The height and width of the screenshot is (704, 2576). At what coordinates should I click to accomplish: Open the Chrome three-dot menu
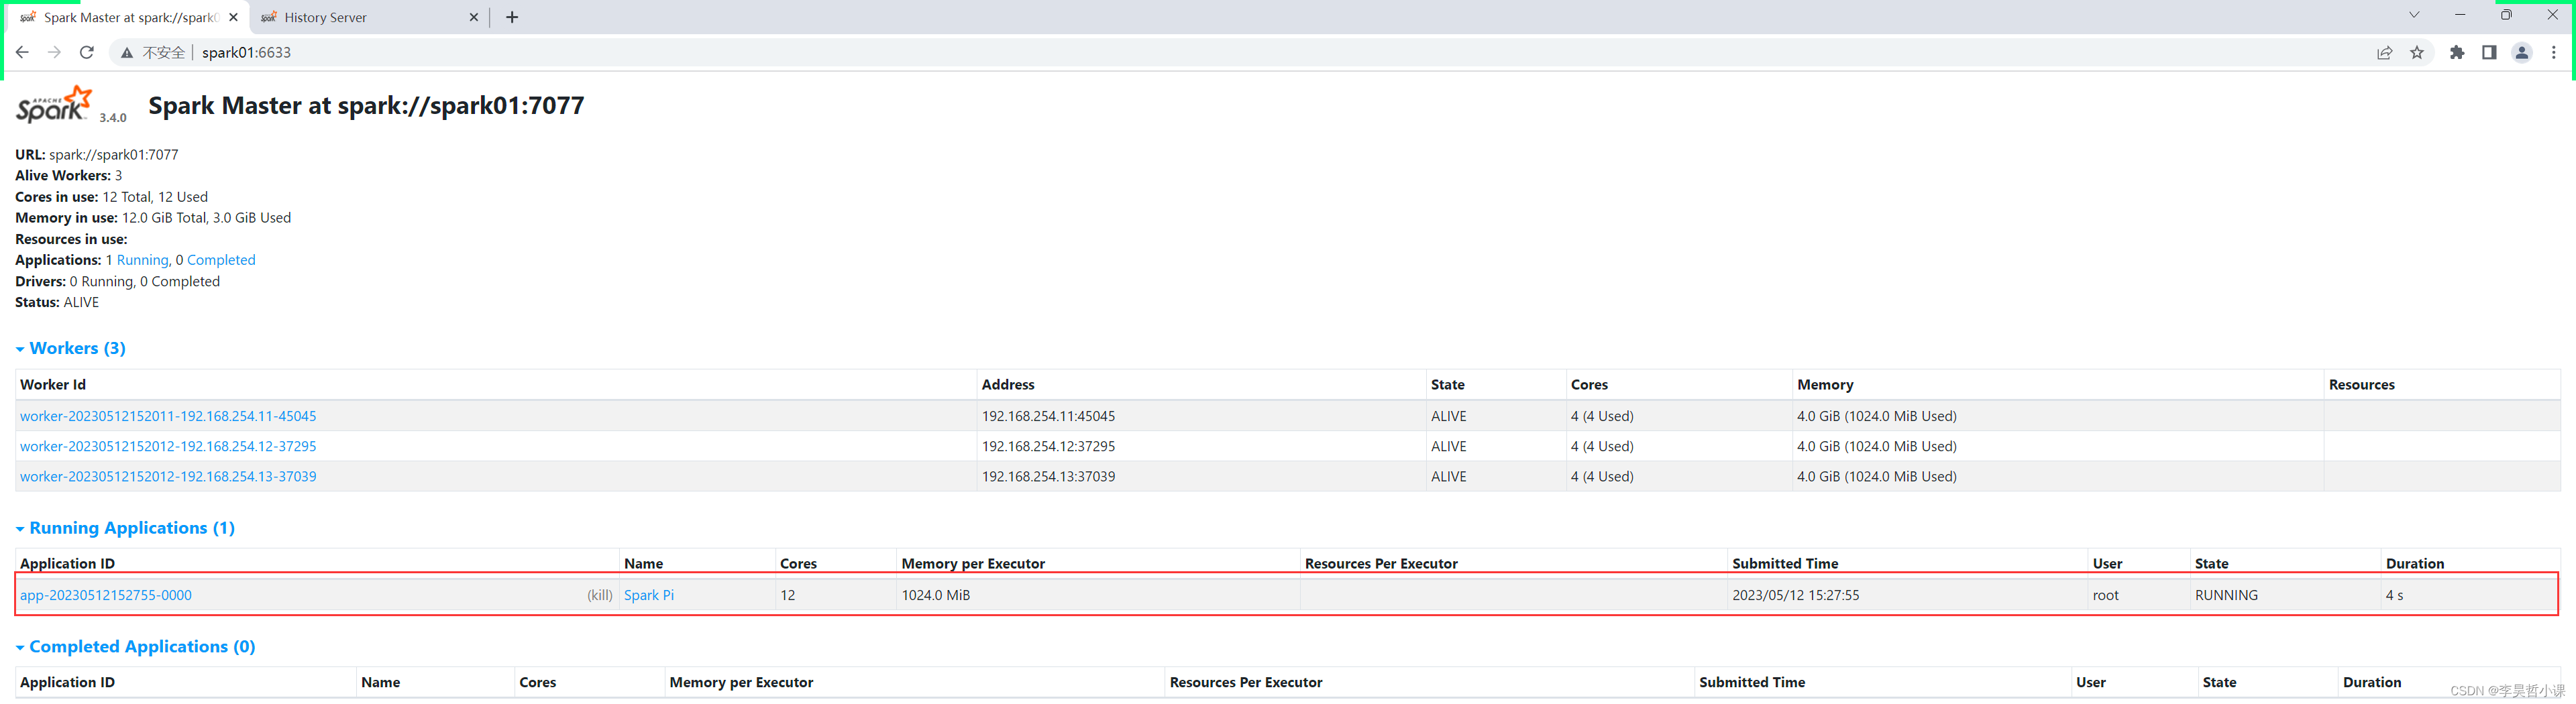point(2553,53)
